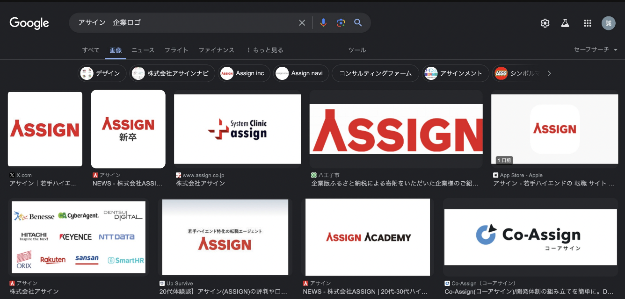Open Google Lens image search icon
625x299 pixels.
(x=341, y=23)
